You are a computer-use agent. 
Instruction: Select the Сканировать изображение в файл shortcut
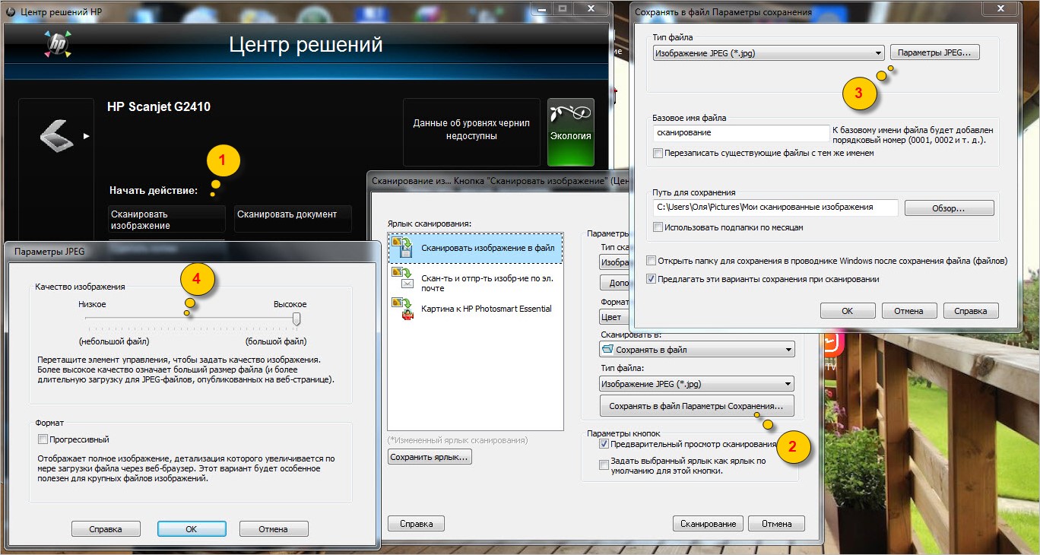click(476, 248)
